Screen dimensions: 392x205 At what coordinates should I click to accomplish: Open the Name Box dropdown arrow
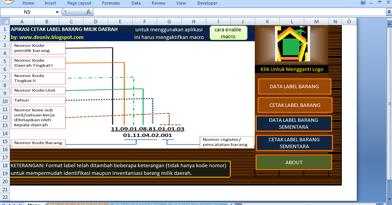57,12
